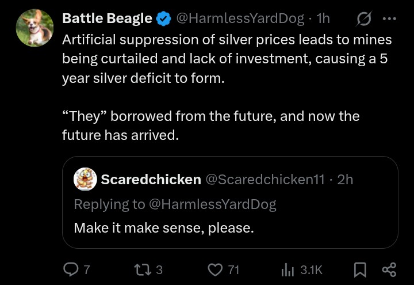Open the three-dot more options menu
414x285 pixels.
(x=389, y=18)
